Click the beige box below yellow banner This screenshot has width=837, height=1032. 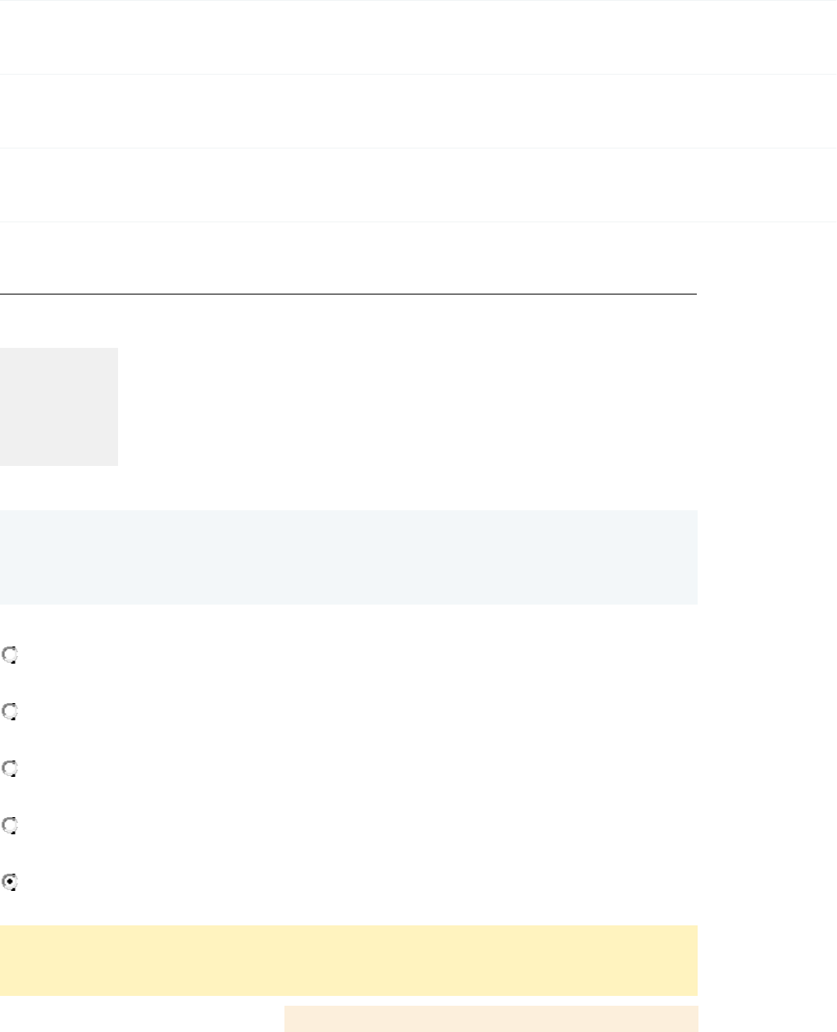[490, 1018]
